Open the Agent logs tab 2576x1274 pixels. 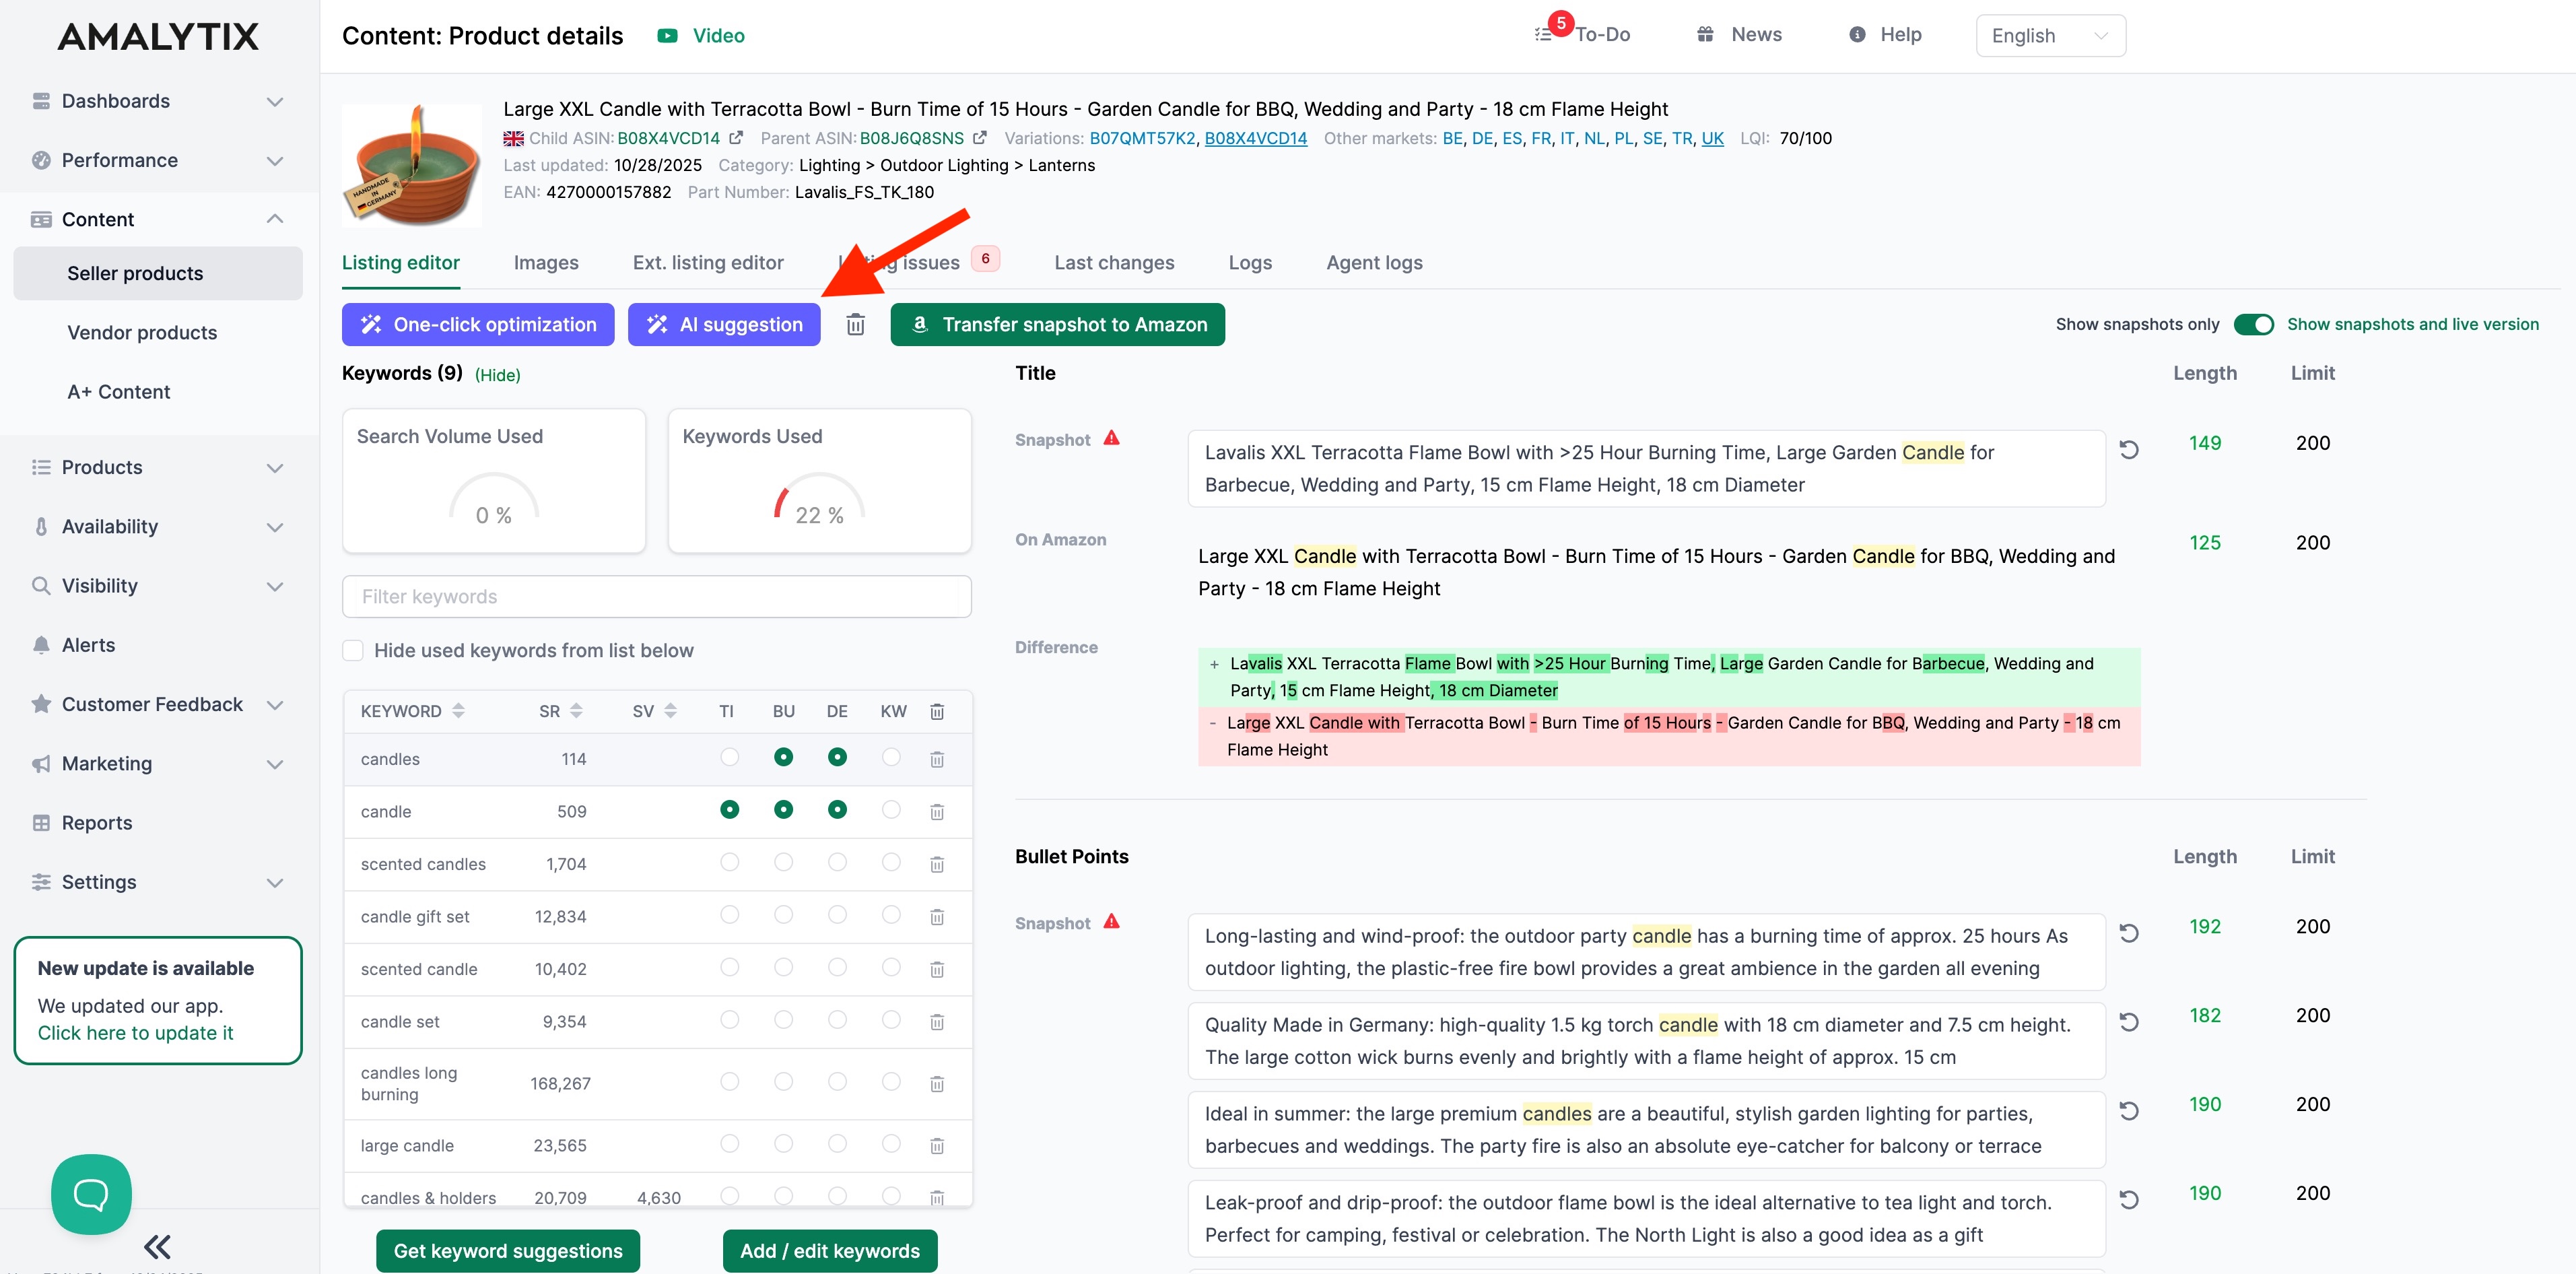(1373, 262)
